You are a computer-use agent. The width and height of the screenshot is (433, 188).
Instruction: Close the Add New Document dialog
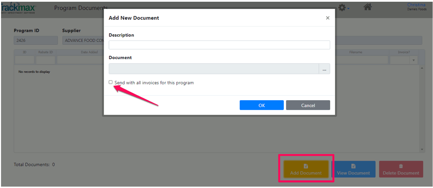[328, 18]
